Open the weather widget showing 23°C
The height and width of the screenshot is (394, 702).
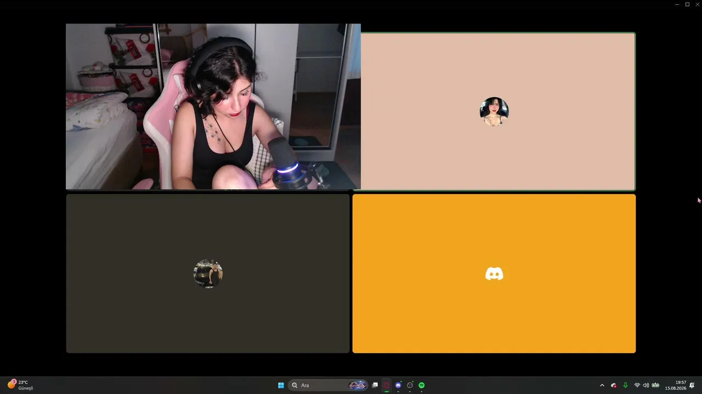point(21,385)
